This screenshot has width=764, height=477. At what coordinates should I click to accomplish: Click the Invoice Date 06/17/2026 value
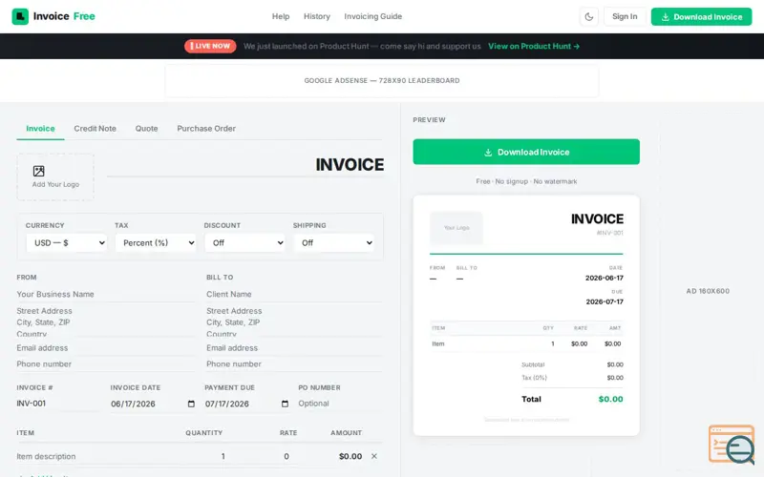pyautogui.click(x=133, y=404)
